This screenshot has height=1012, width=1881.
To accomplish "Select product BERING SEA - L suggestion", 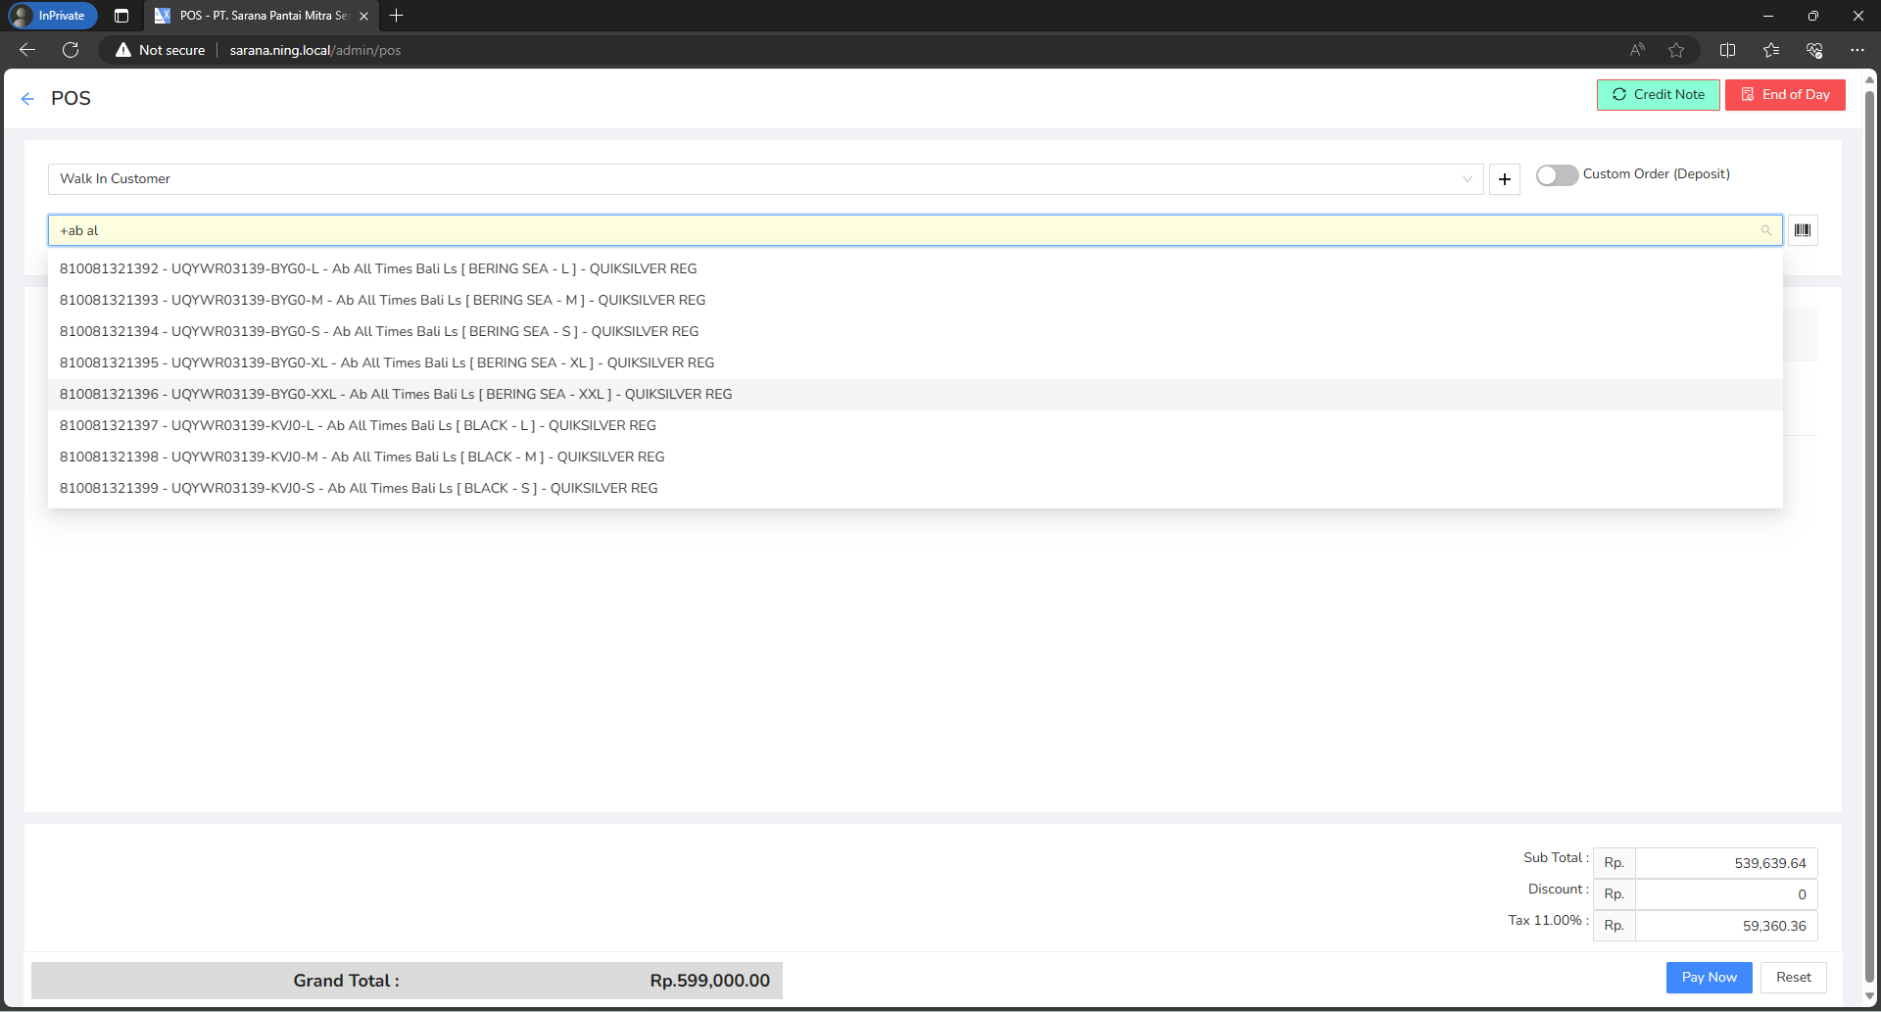I will (915, 268).
